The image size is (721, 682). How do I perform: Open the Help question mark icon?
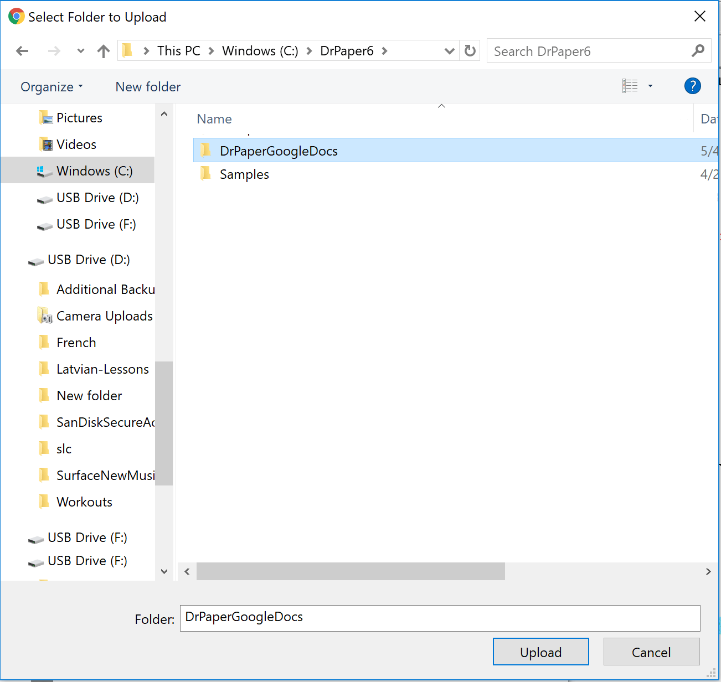click(692, 86)
